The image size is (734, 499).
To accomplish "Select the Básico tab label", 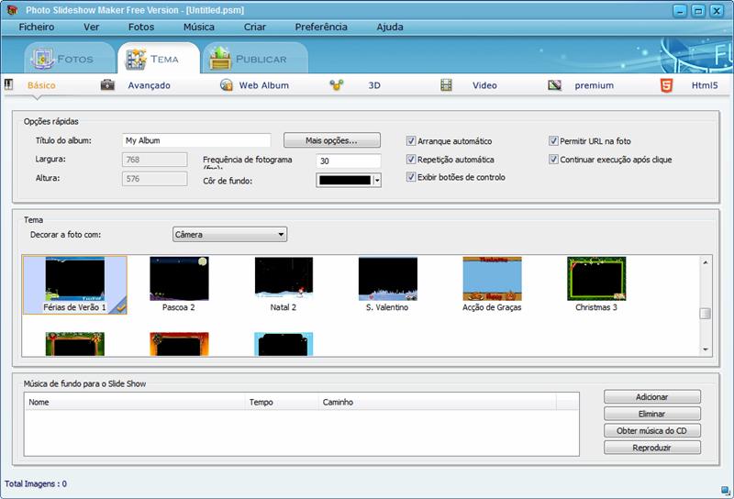I will pos(41,85).
